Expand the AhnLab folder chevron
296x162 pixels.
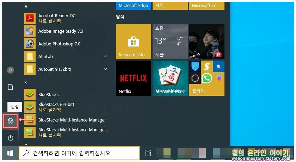pyautogui.click(x=105, y=56)
